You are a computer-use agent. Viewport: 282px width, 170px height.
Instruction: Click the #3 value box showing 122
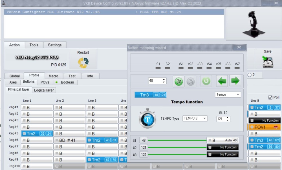click(x=144, y=155)
